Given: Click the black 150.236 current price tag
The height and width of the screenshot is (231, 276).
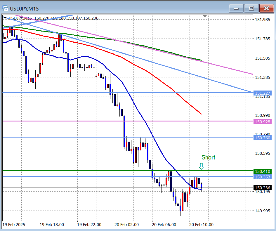Looking at the screenshot, I should point(263,188).
